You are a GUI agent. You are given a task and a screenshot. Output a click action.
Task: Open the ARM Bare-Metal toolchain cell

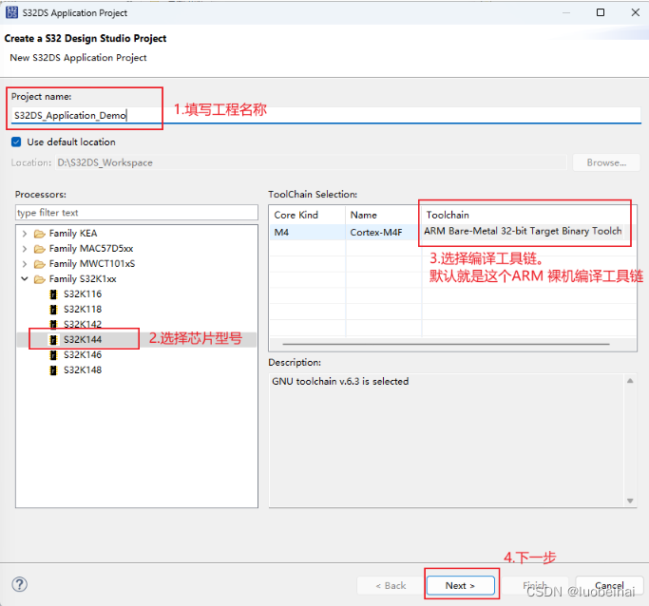(x=523, y=231)
